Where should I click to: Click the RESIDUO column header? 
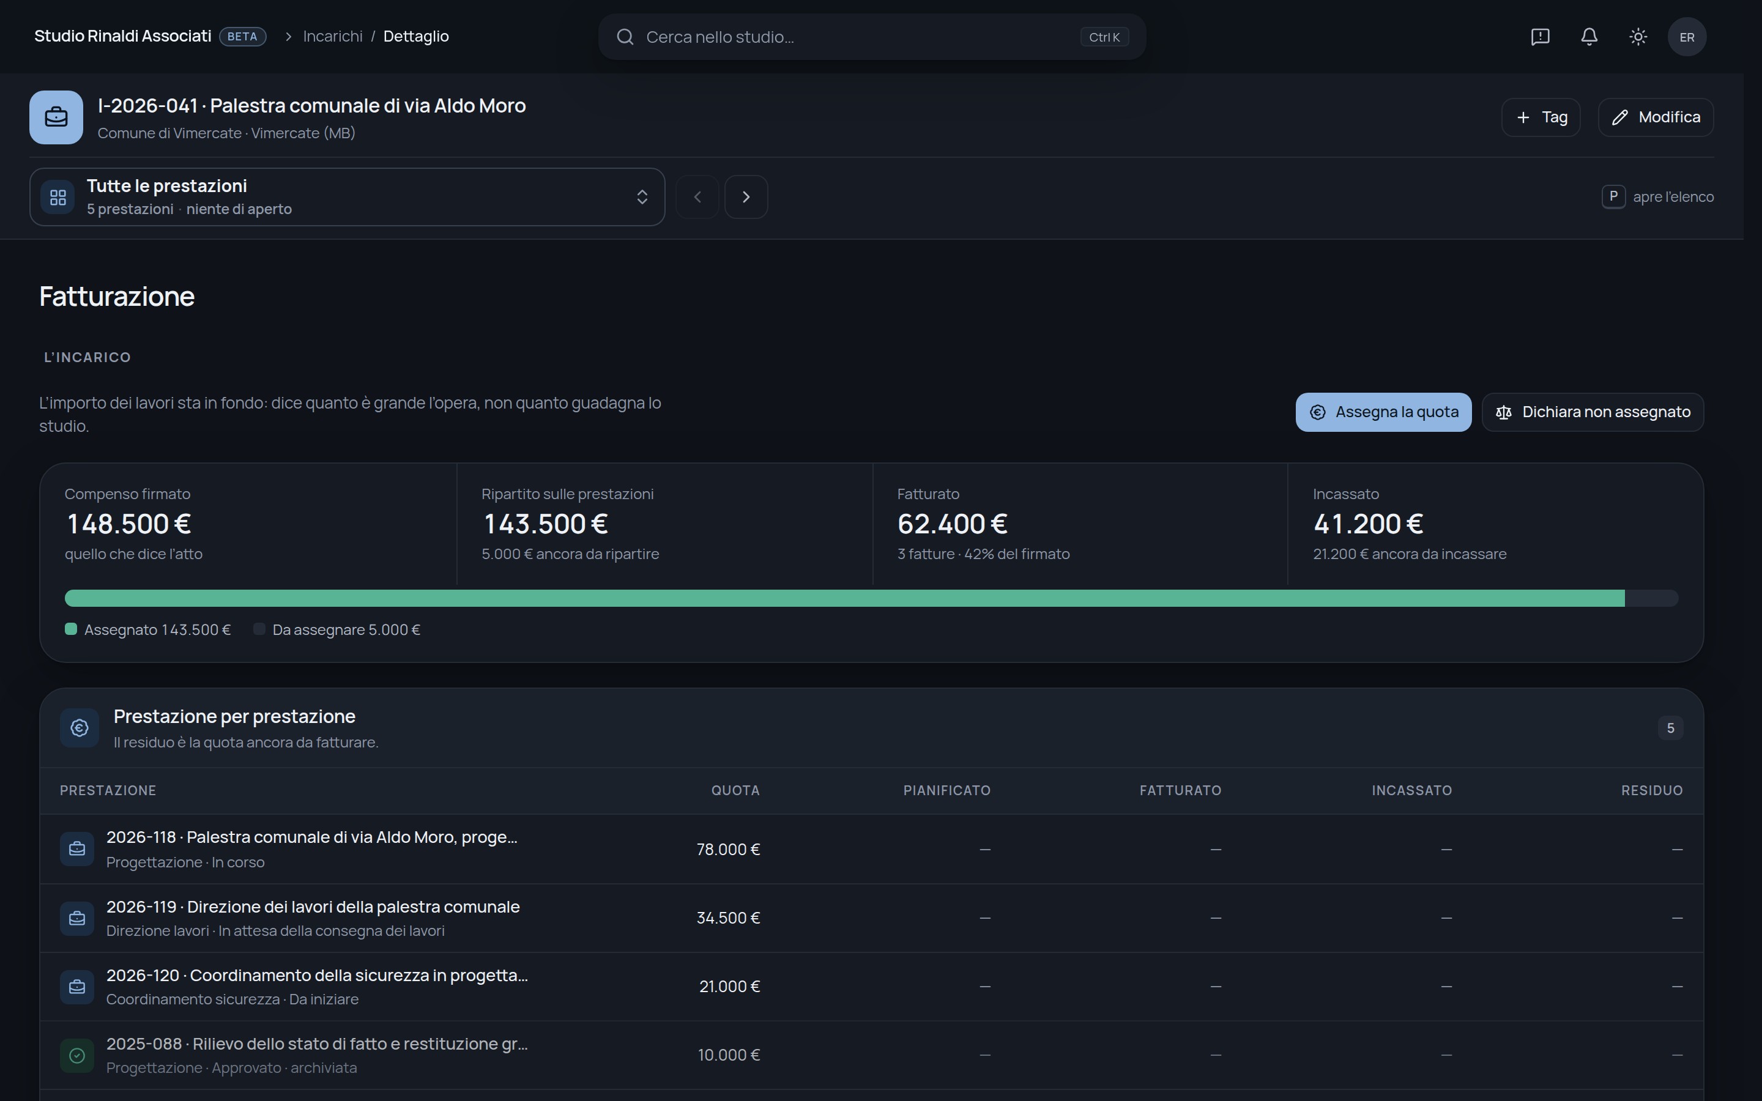(1651, 790)
